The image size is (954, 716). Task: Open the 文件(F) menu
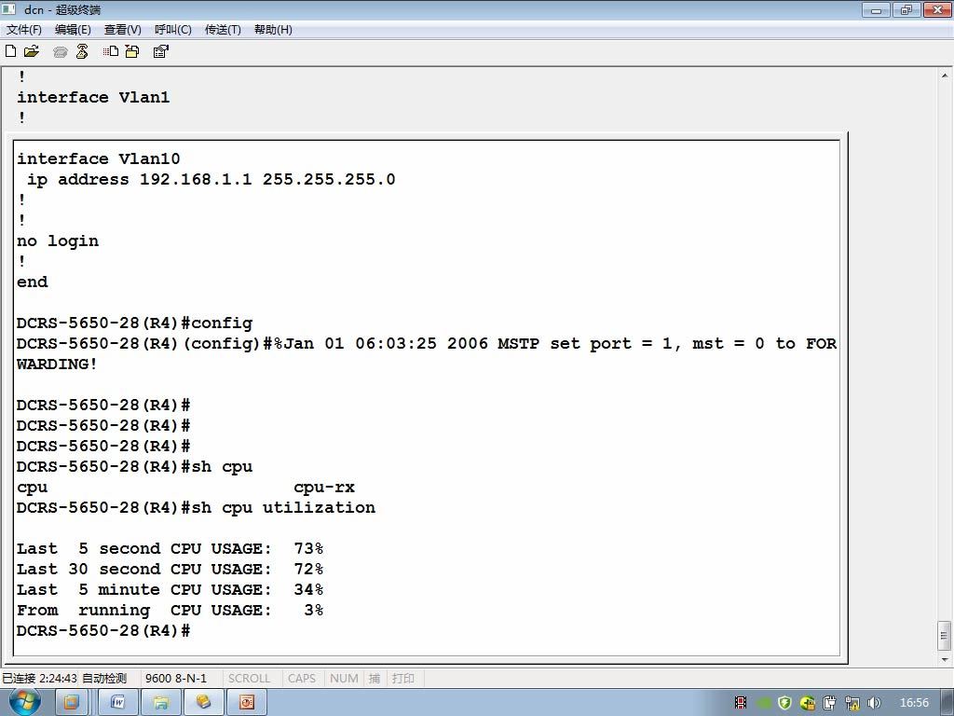(23, 30)
